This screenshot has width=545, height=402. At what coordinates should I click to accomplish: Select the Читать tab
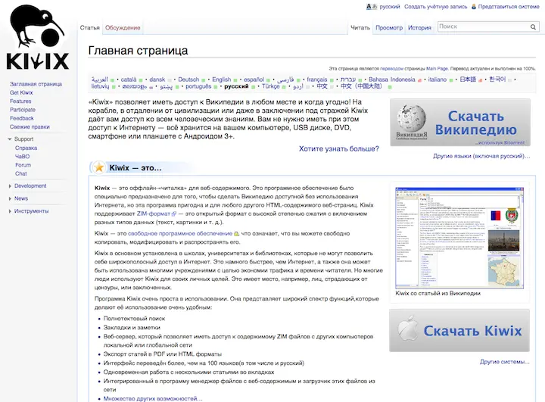click(x=360, y=27)
